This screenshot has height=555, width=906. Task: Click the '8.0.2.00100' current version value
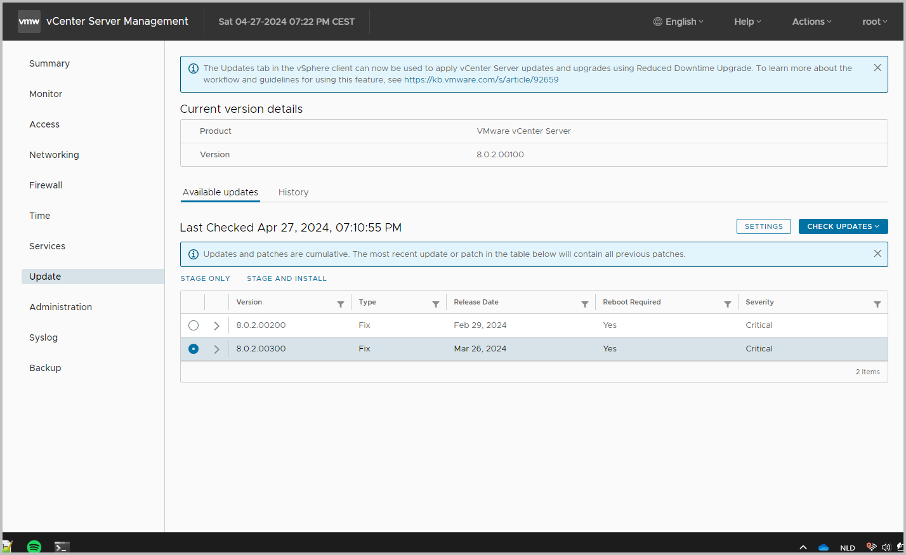coord(500,155)
